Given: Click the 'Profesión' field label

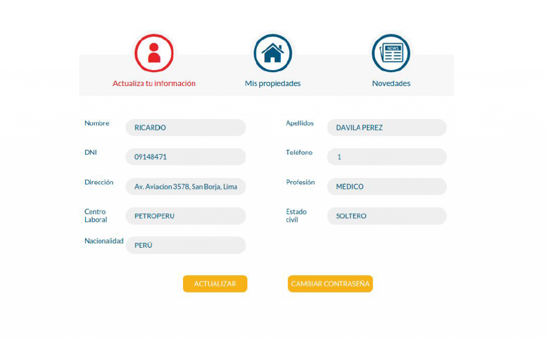Looking at the screenshot, I should tap(300, 182).
